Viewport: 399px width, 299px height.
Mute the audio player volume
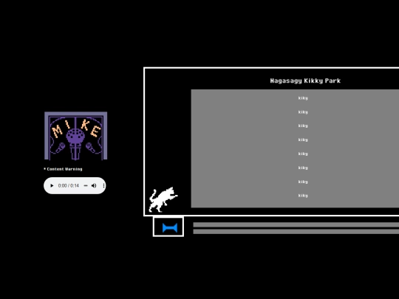coord(94,185)
